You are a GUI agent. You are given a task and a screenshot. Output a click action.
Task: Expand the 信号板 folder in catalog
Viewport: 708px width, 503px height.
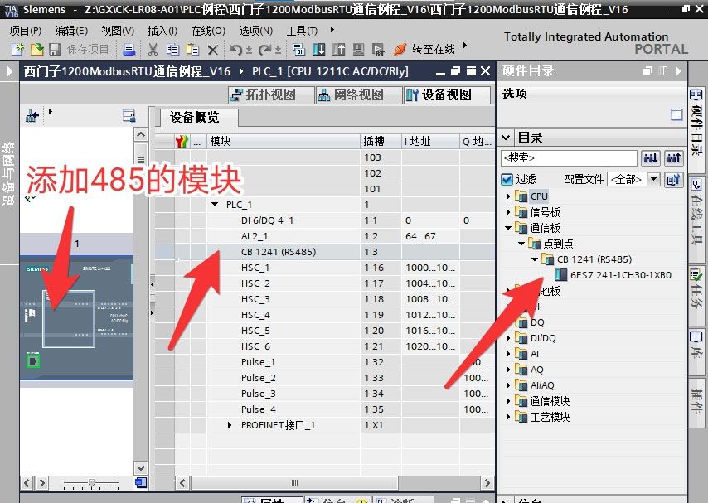[x=508, y=212]
